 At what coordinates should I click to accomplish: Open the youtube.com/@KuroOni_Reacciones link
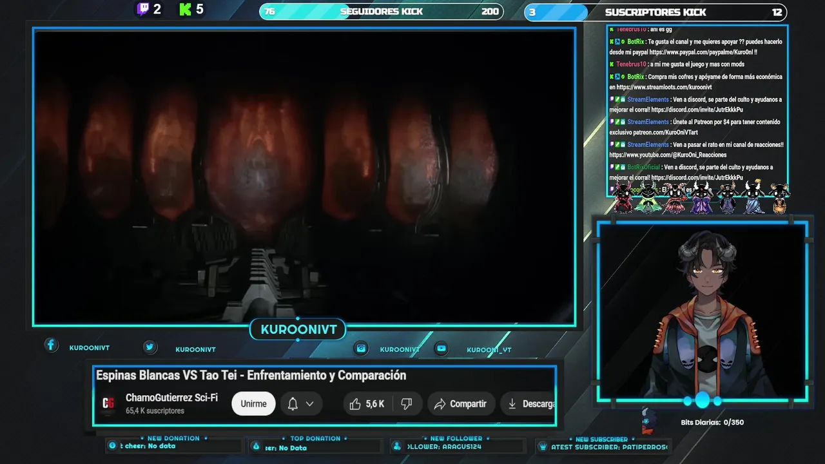point(668,155)
